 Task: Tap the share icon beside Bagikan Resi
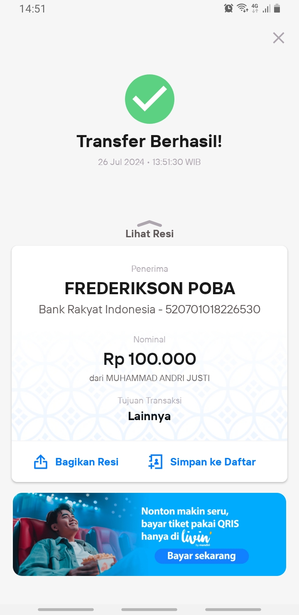point(40,462)
